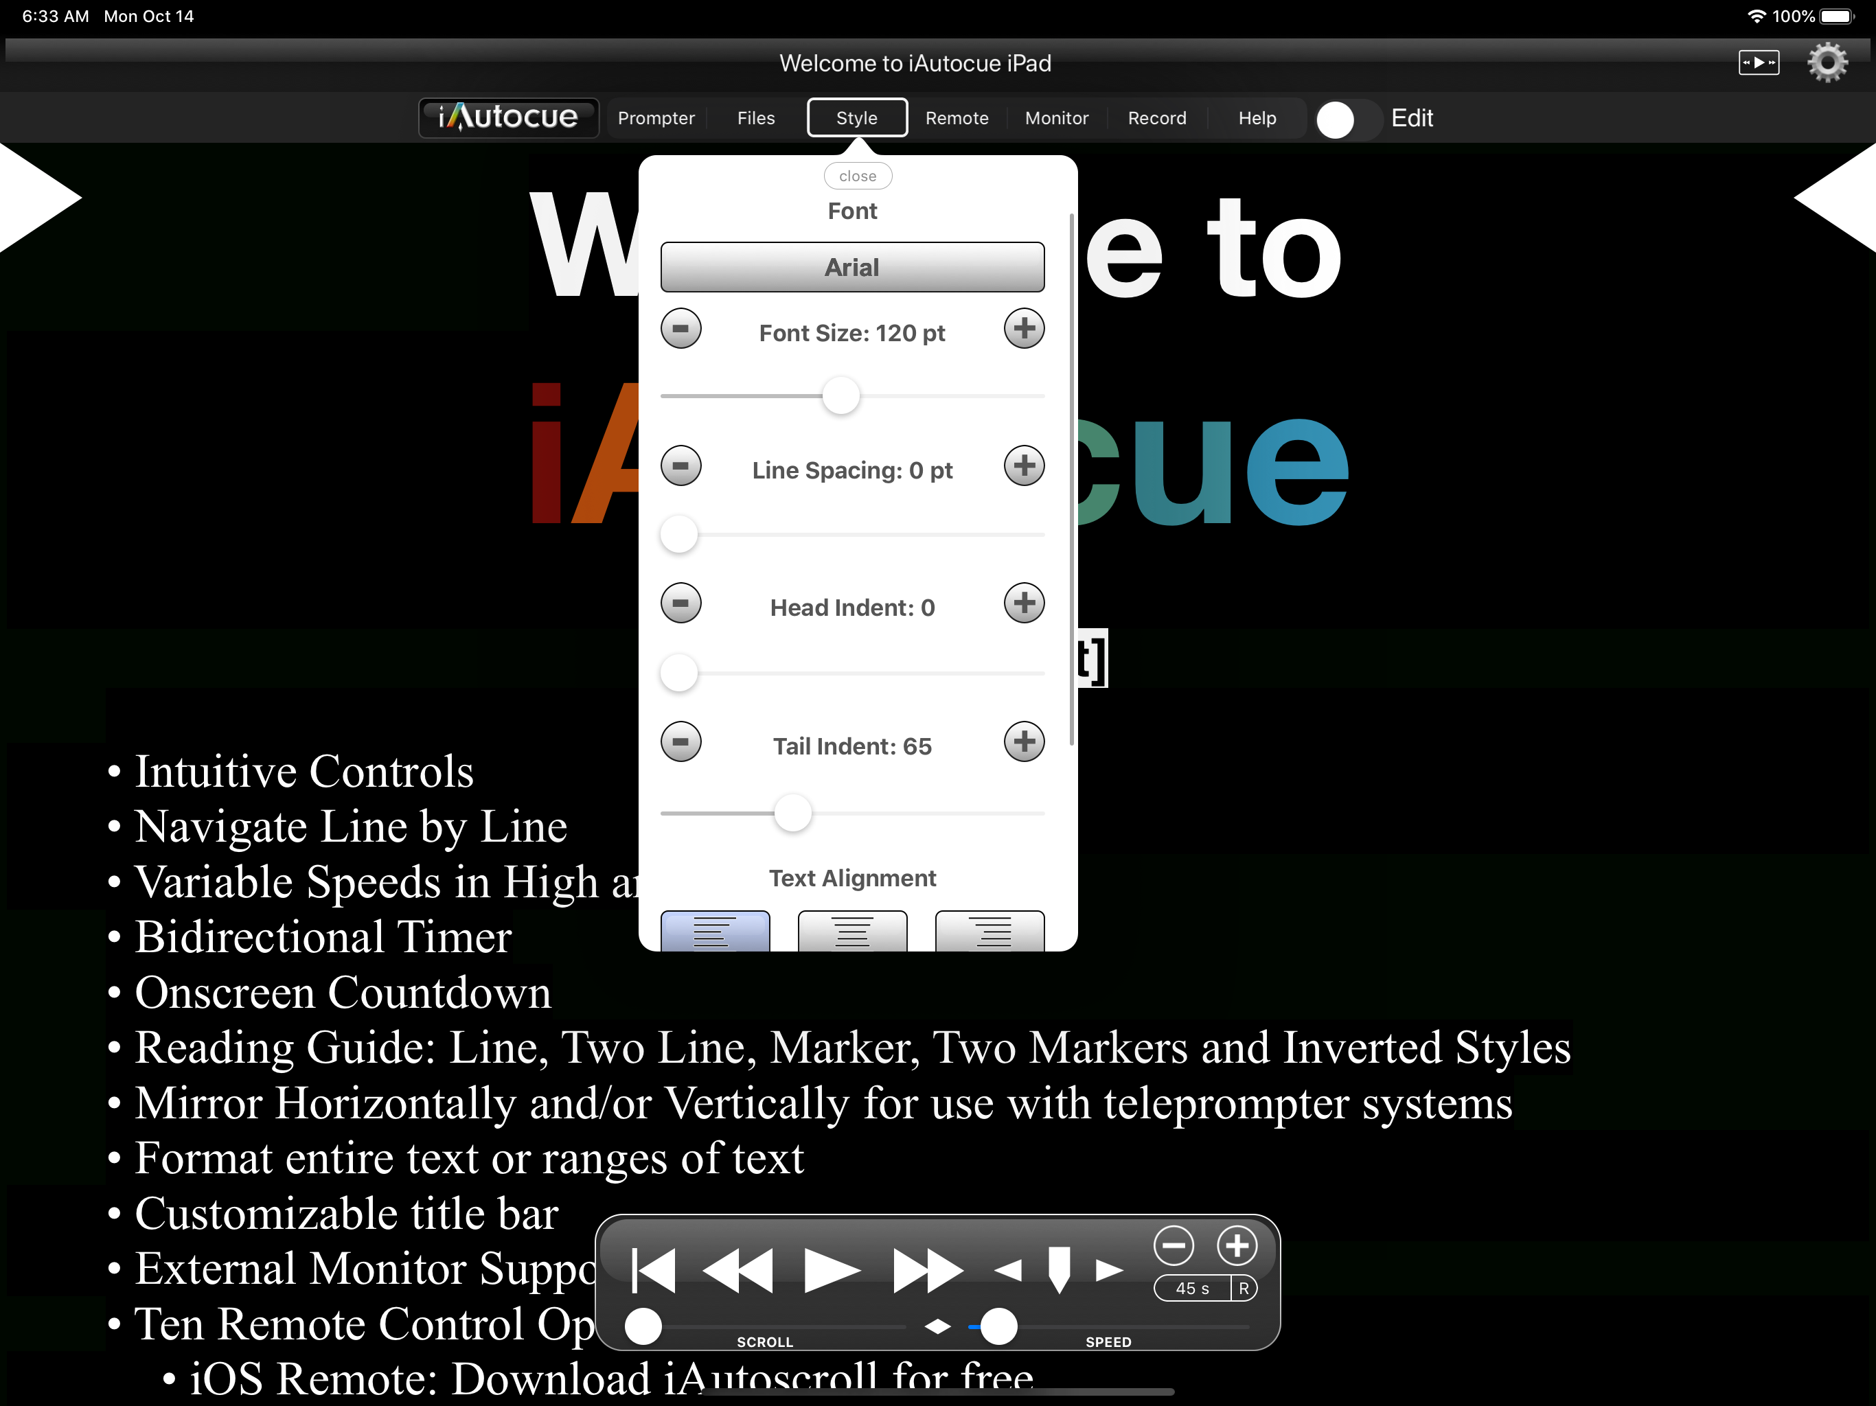Rewind the prompter script
This screenshot has height=1406, width=1876.
[x=738, y=1270]
